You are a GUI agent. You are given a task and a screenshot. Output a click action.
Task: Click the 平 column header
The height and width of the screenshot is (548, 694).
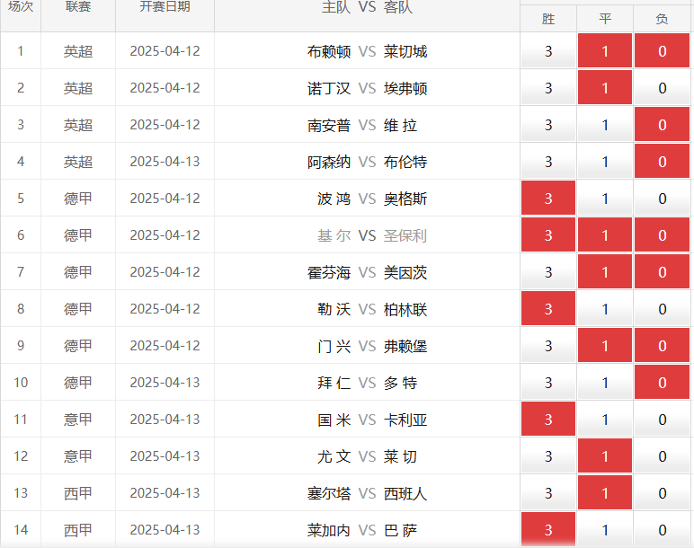click(x=605, y=19)
